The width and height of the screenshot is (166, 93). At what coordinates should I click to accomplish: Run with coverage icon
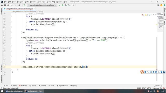(66, 5)
